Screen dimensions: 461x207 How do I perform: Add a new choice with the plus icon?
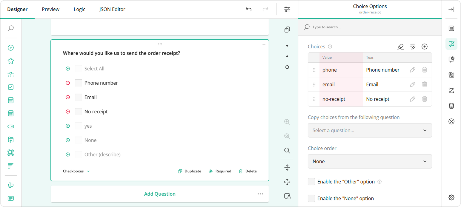point(425,47)
